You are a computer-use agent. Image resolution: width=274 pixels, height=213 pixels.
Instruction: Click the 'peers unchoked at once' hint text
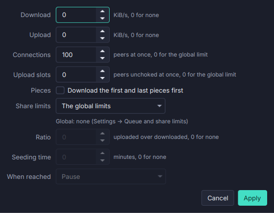[147, 75]
